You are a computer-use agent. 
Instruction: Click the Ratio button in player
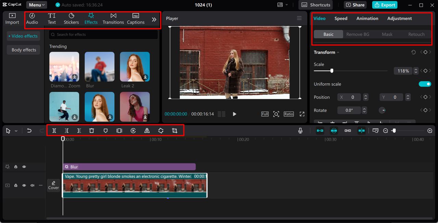288,114
